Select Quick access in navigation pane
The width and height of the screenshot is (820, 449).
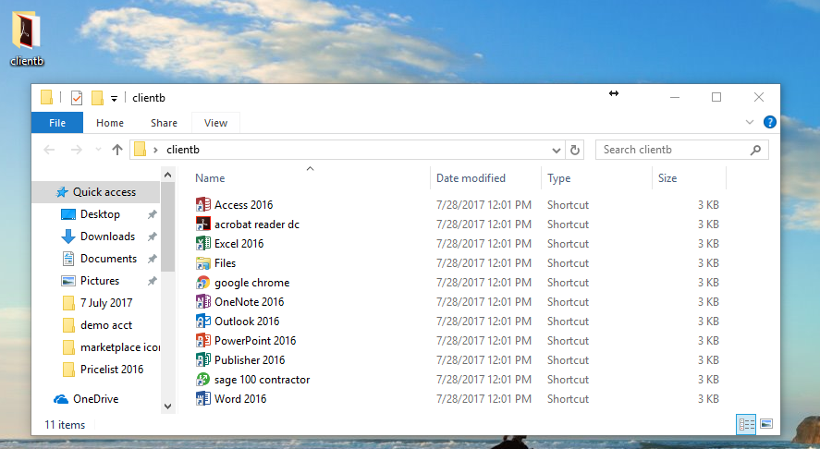[96, 192]
